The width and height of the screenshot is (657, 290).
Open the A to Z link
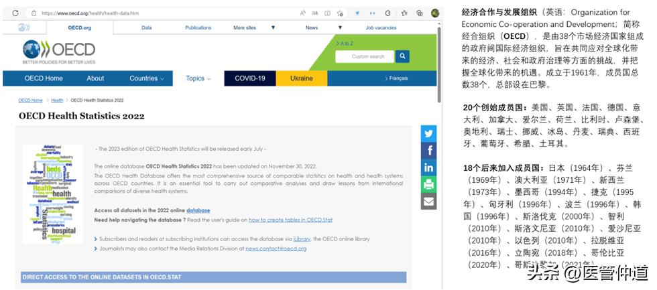pyautogui.click(x=345, y=43)
